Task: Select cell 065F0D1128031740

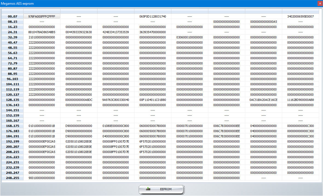Action: coord(153,16)
